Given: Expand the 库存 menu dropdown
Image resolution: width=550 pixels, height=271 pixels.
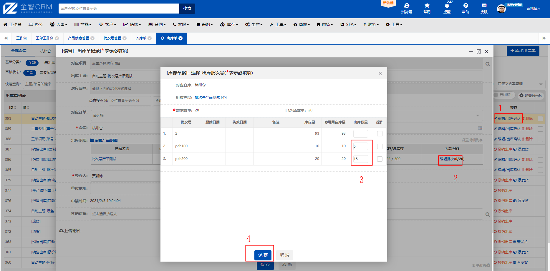Looking at the screenshot, I should click(229, 24).
